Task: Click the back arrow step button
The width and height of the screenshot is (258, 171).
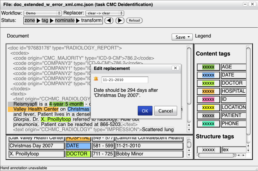Action: (x=109, y=20)
